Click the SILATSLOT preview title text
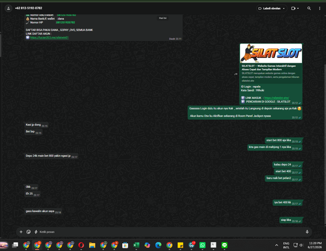Image resolution: width=326 pixels, height=251 pixels. click(269, 68)
